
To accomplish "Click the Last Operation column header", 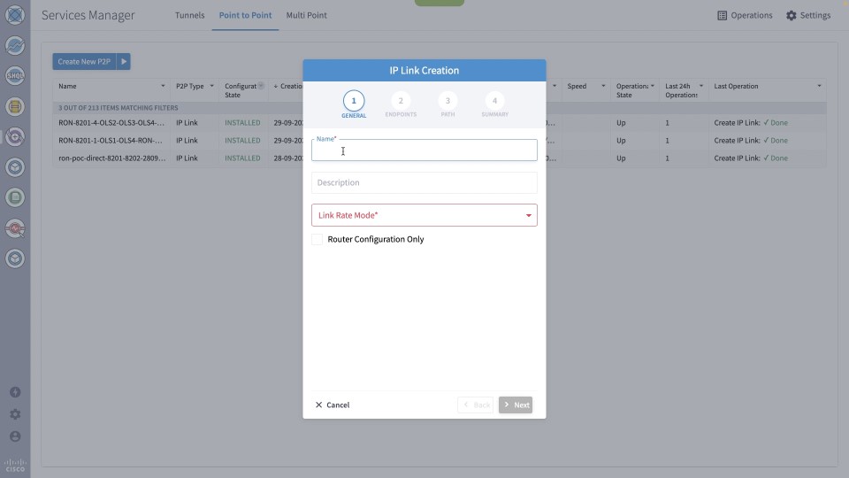I will click(x=736, y=86).
